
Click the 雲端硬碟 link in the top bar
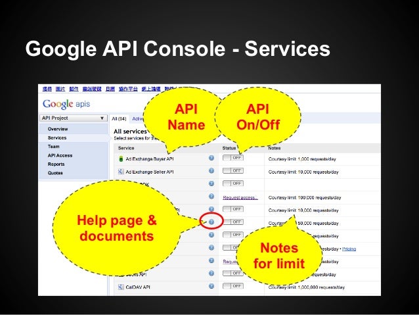(x=92, y=89)
